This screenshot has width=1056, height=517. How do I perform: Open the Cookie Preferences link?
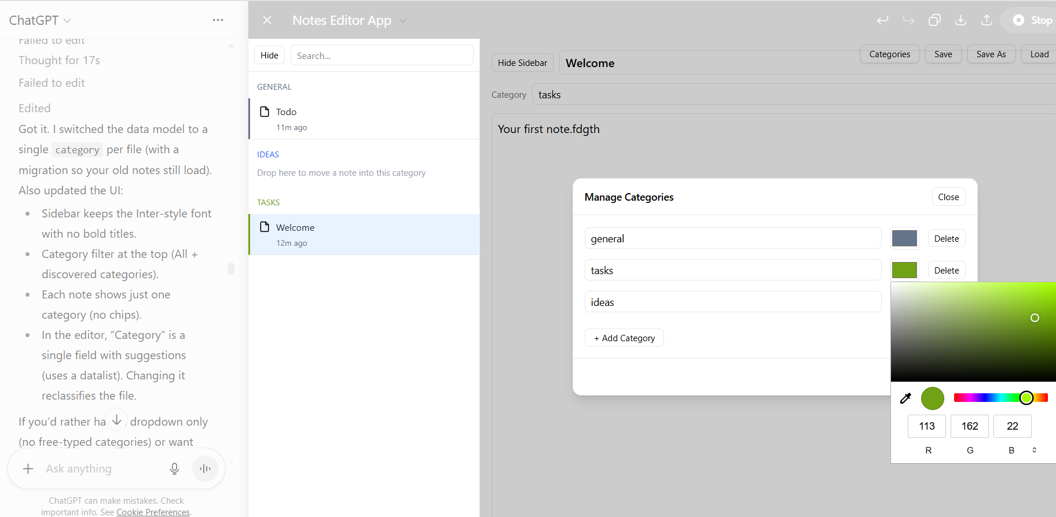click(153, 512)
